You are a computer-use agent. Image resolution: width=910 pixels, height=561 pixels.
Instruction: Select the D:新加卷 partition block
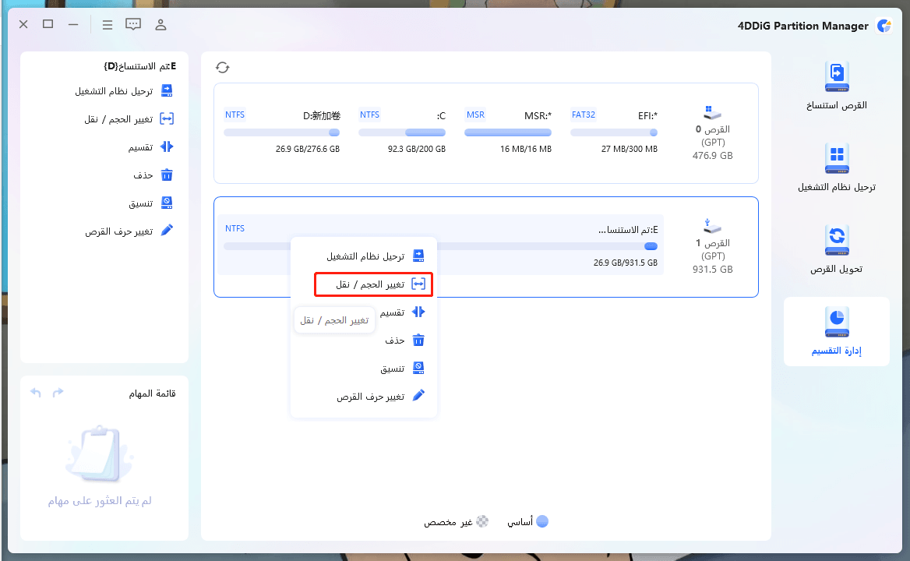[x=280, y=131]
